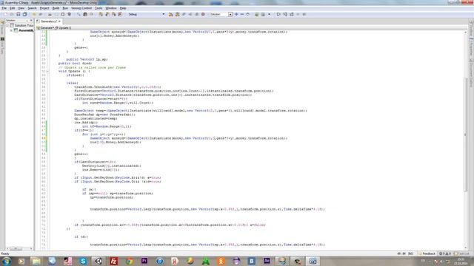Open the Update() member breadcrumb selector
This screenshot has width=474, height=266.
coord(63,28)
